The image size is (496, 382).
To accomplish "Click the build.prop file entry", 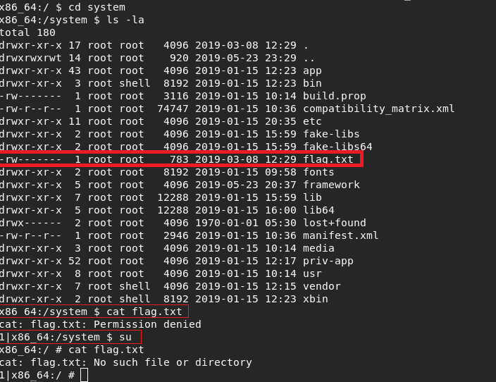I will pos(335,97).
